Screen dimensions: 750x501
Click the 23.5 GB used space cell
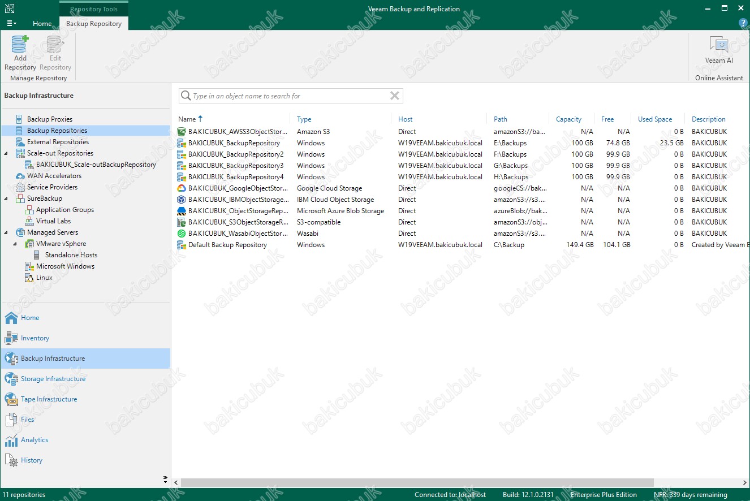coord(671,143)
